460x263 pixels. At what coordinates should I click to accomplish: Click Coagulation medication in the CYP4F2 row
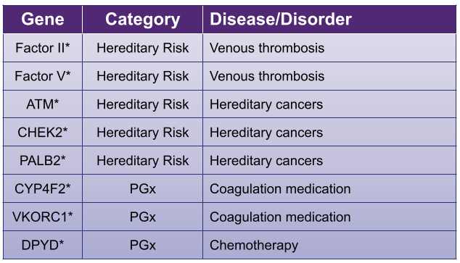(280, 189)
